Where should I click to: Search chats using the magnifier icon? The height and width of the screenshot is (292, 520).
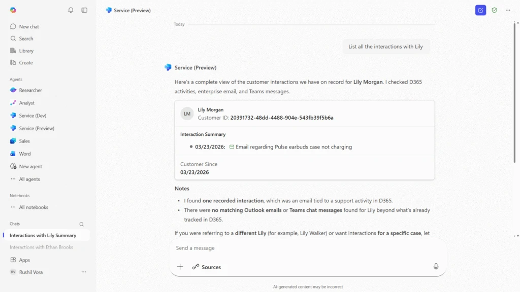pyautogui.click(x=81, y=224)
